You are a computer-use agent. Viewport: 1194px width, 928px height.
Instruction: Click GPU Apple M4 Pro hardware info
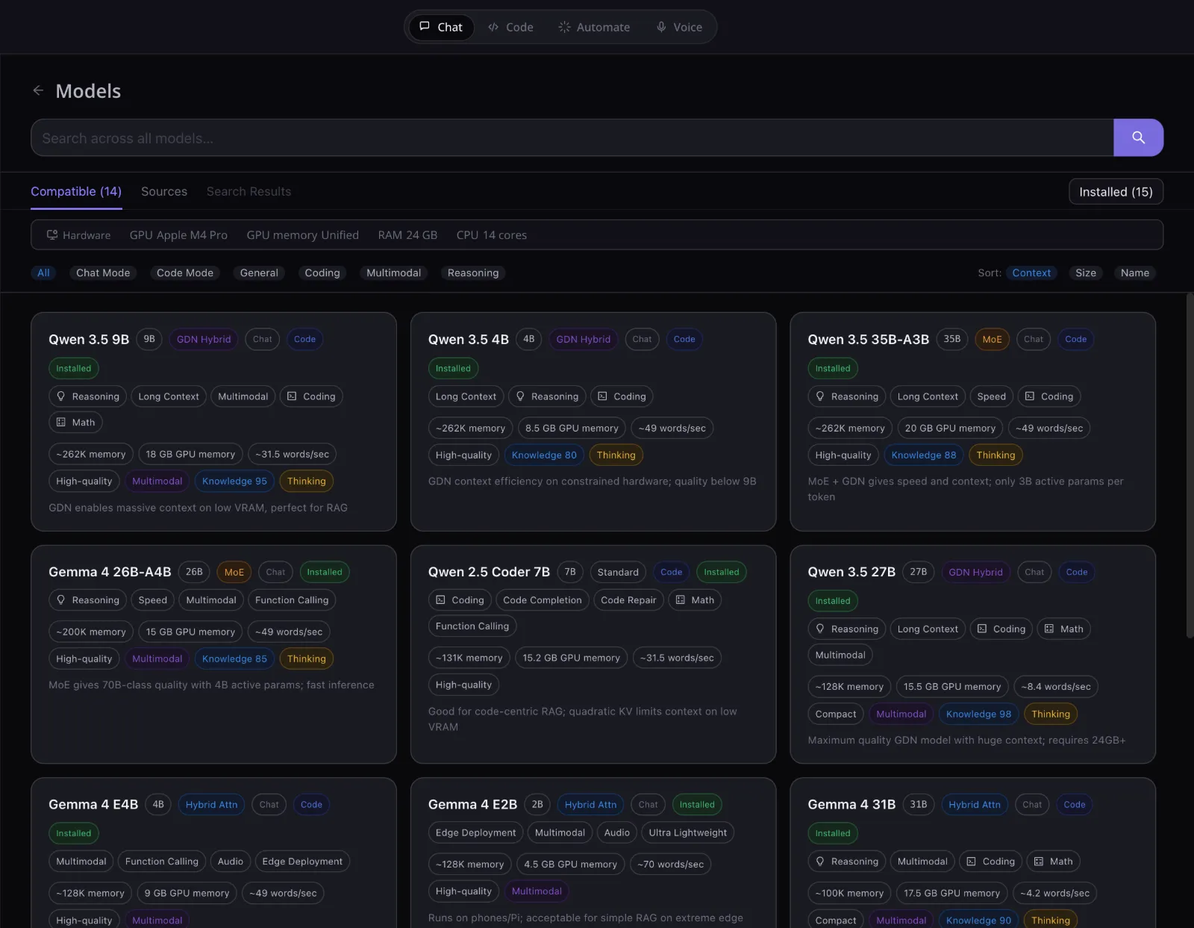point(178,235)
